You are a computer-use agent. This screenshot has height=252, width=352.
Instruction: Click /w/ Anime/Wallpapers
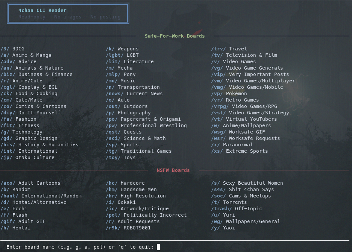click(241, 125)
